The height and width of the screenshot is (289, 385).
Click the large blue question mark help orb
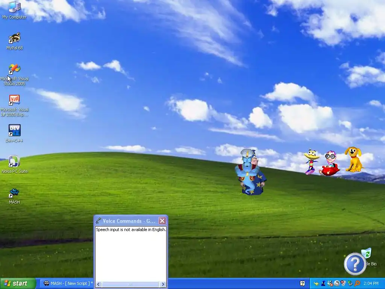pos(355,264)
